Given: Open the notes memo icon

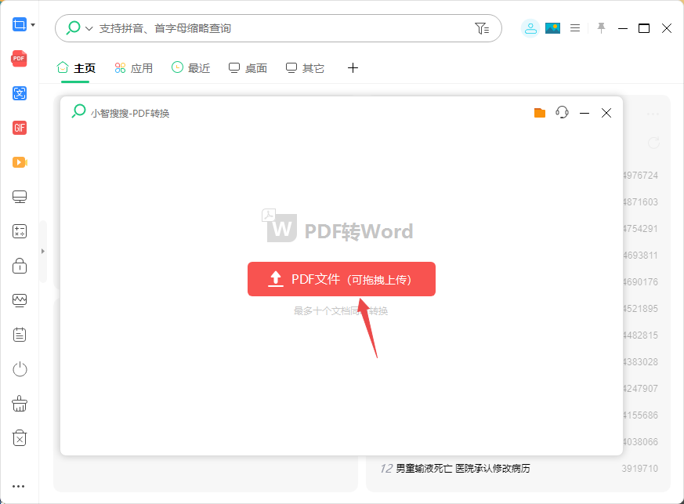Looking at the screenshot, I should click(19, 335).
